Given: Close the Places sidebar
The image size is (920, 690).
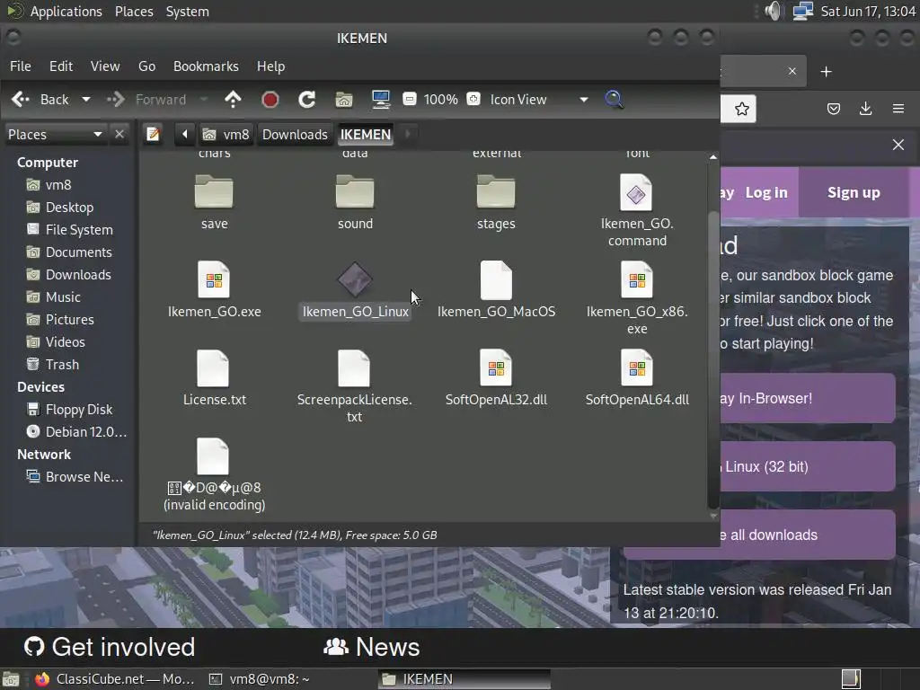Looking at the screenshot, I should (119, 135).
